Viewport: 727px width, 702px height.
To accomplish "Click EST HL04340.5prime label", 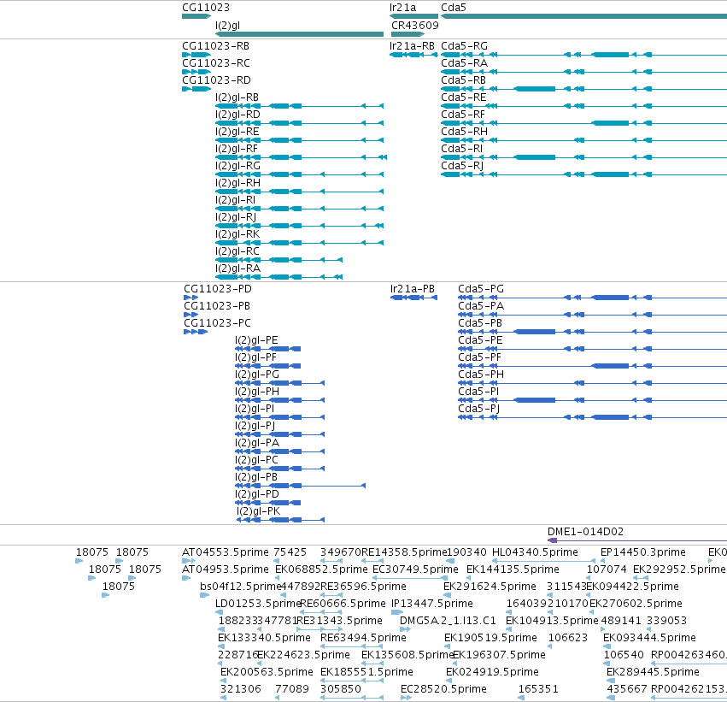I will point(535,552).
